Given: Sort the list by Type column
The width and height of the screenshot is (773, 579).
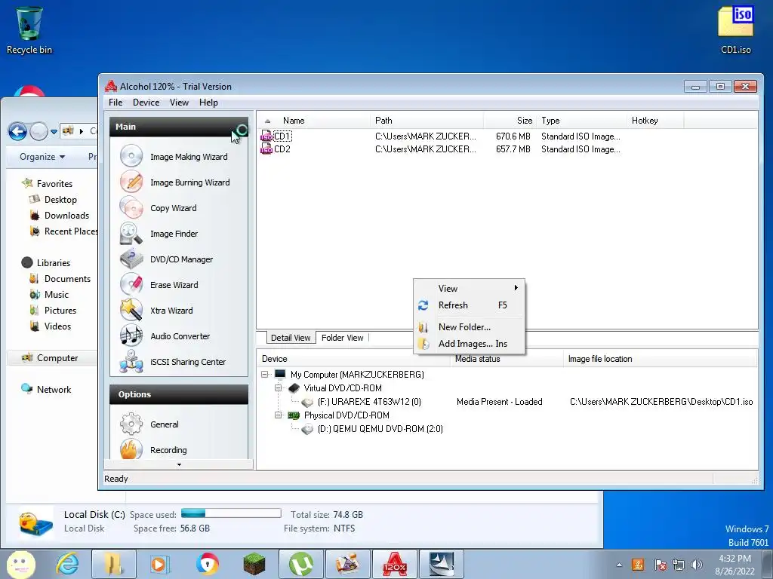Looking at the screenshot, I should tap(581, 121).
